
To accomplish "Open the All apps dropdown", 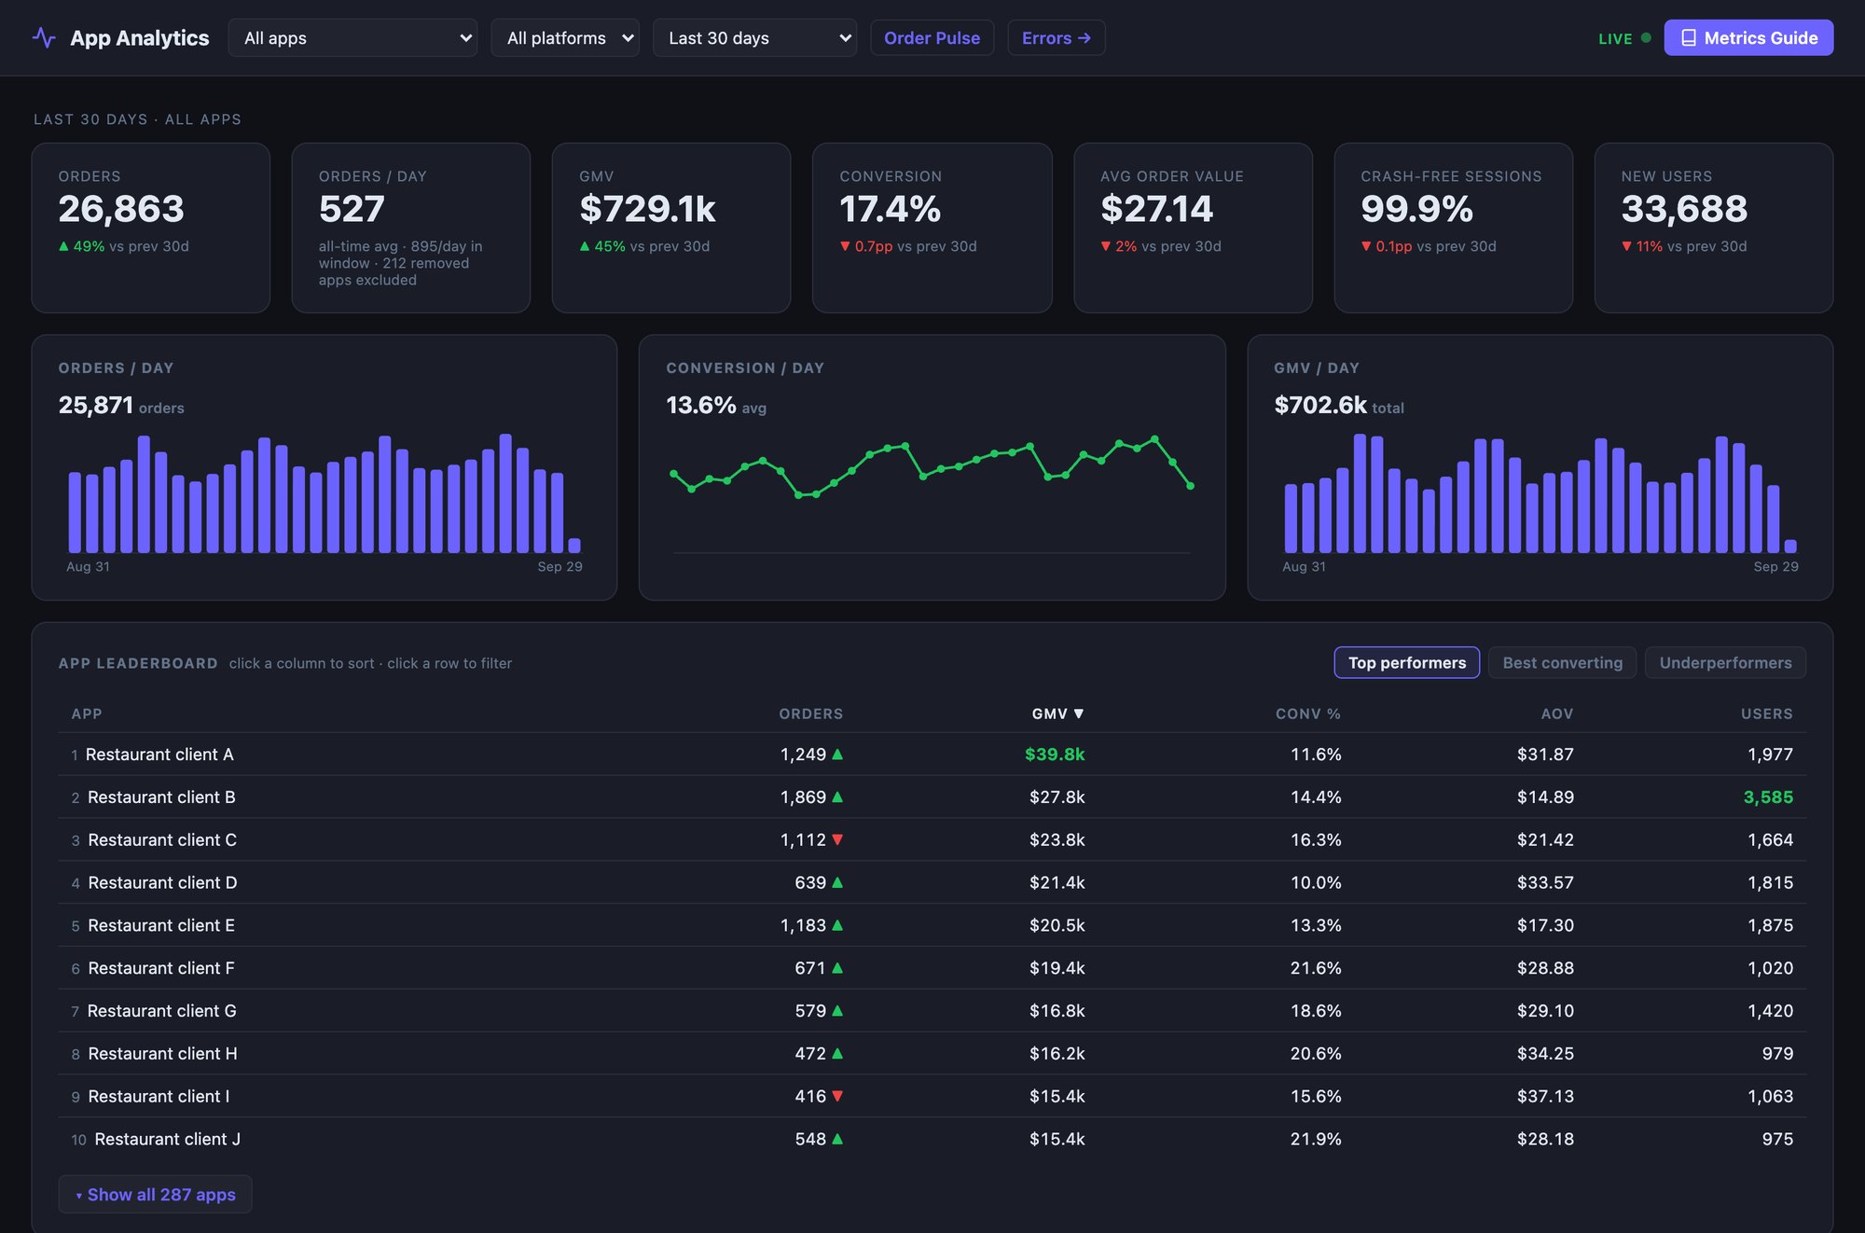I will click(x=352, y=38).
